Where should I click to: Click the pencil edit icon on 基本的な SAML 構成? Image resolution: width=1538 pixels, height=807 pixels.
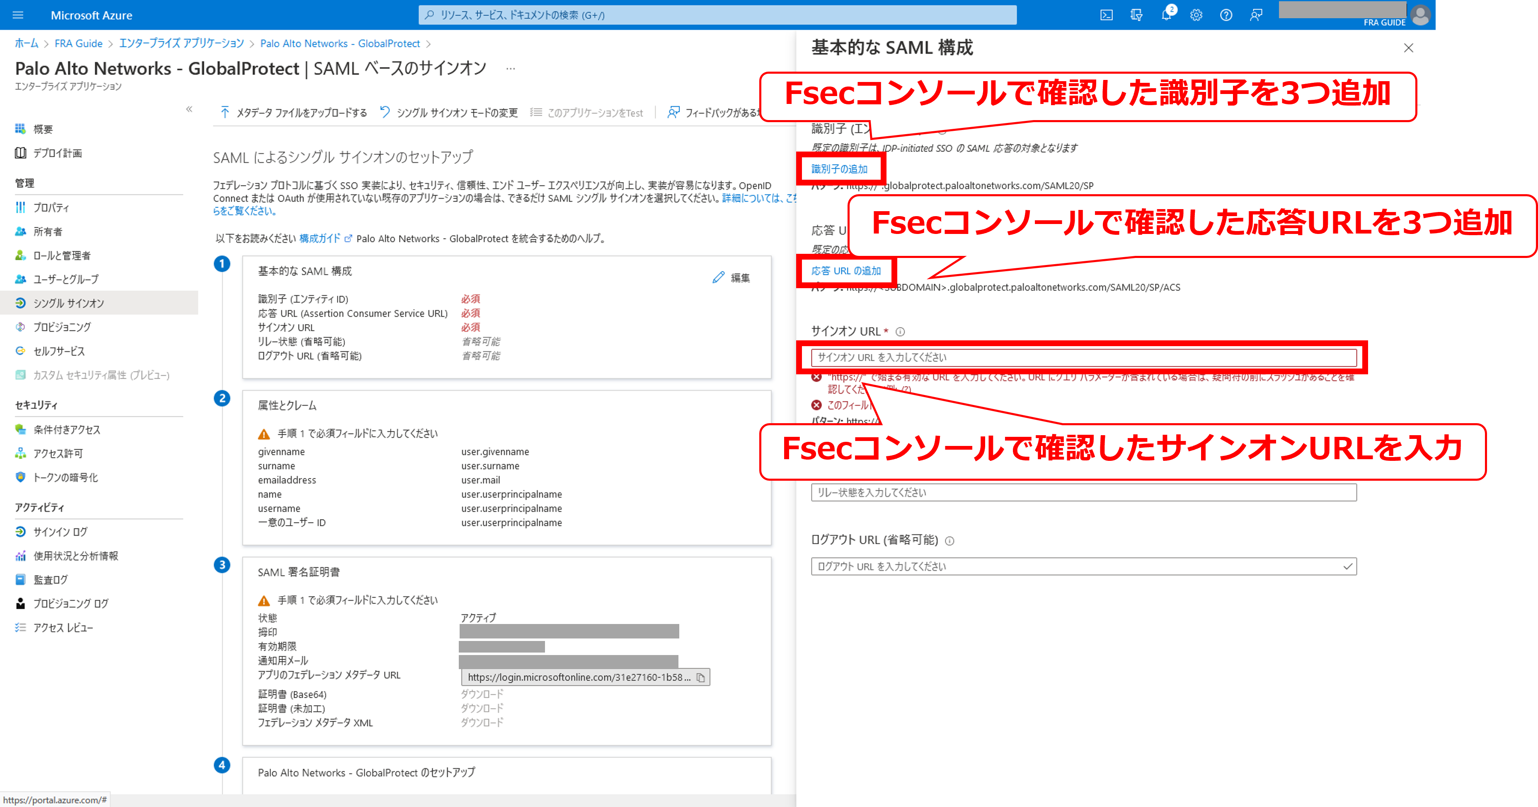[718, 277]
